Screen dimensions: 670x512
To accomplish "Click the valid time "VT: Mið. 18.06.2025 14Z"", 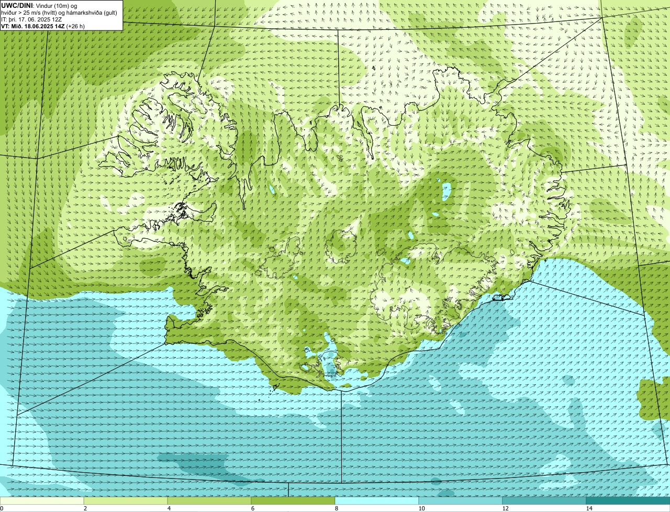I will (33, 26).
